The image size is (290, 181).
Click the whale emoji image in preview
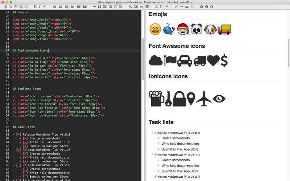(169, 29)
